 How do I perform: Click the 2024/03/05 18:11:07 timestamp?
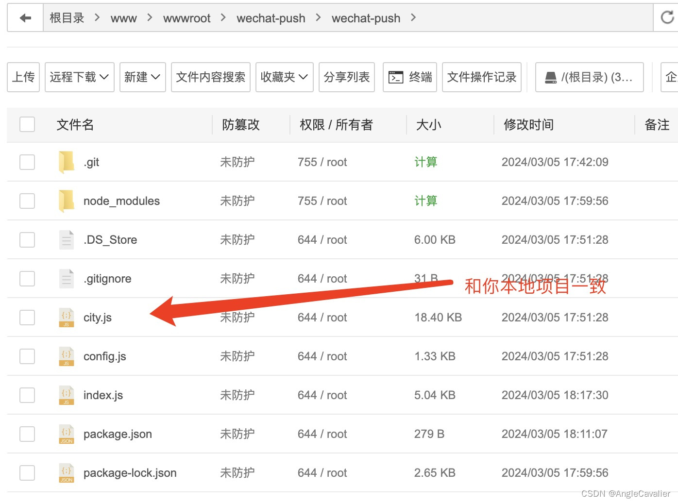(555, 434)
